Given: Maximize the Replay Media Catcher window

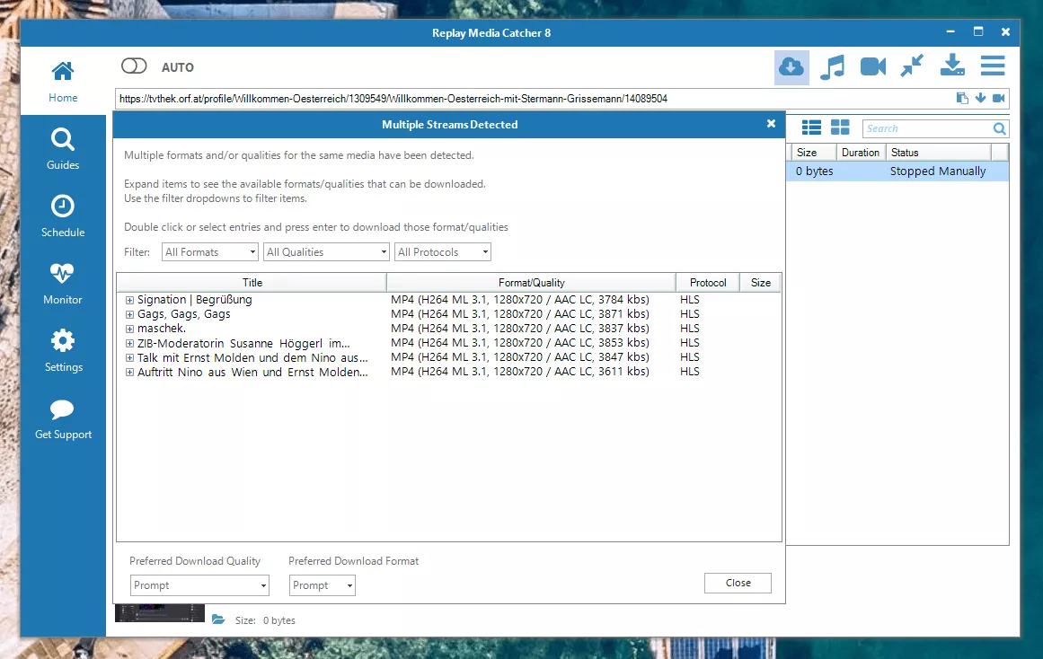Looking at the screenshot, I should 977,32.
